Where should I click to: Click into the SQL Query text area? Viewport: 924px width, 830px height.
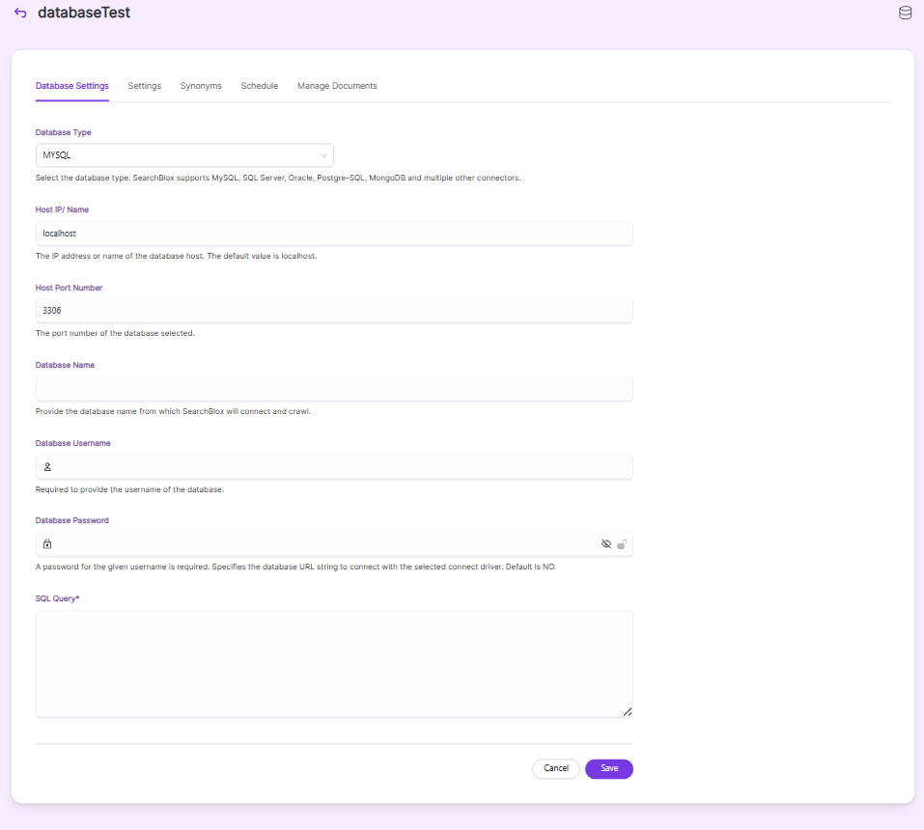(334, 664)
